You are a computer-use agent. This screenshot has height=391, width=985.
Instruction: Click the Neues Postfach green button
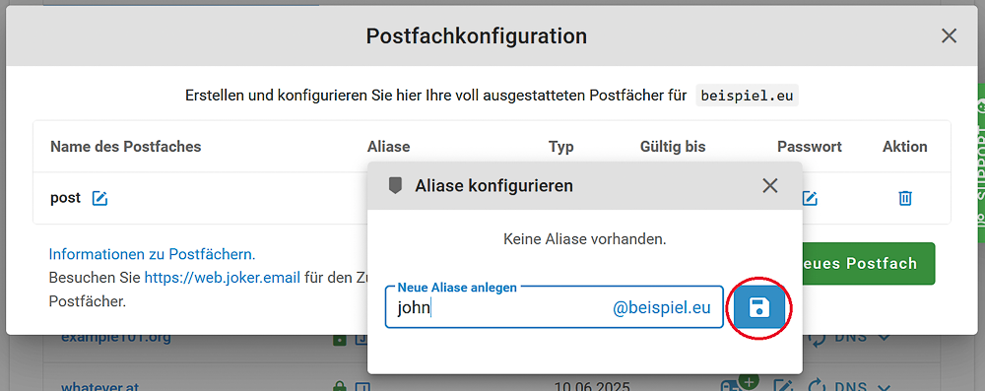[869, 263]
